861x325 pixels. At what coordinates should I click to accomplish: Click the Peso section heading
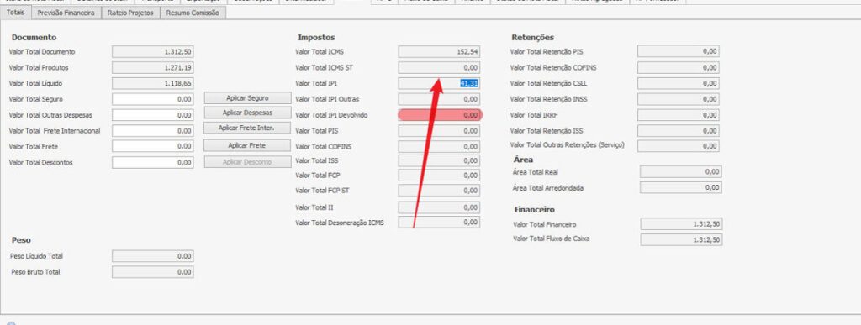click(x=21, y=240)
